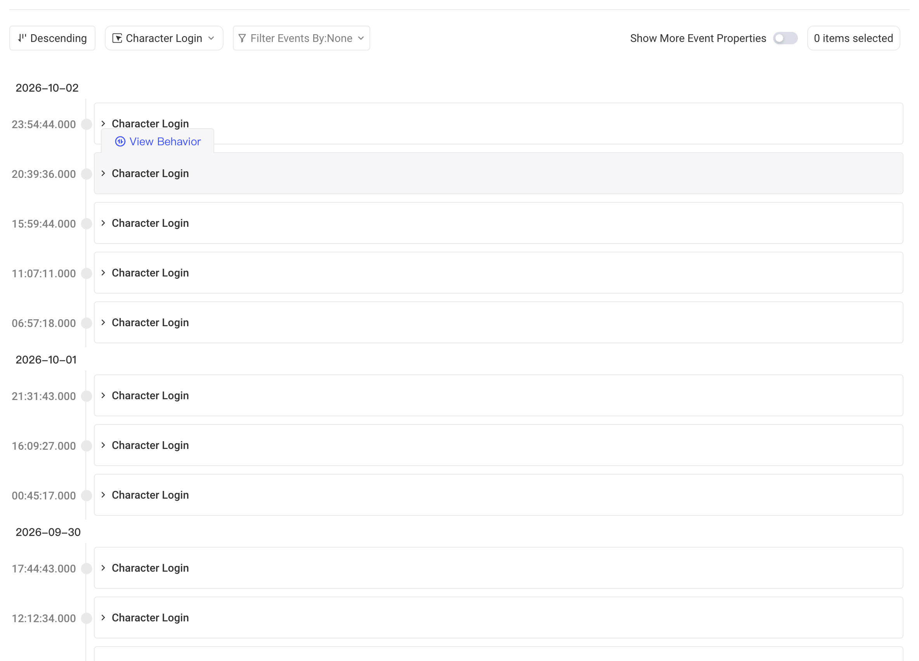This screenshot has height=661, width=919.
Task: Click the event-type icon in the Character Login dropdown
Action: 117,38
